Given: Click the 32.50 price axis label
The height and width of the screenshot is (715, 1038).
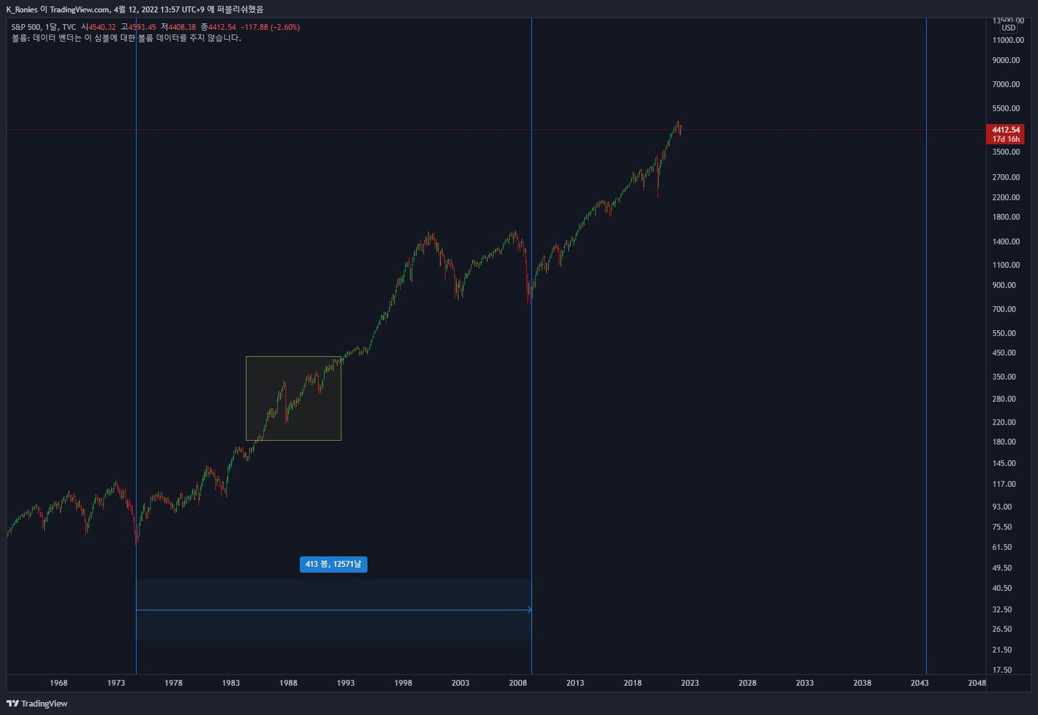Looking at the screenshot, I should pyautogui.click(x=1002, y=610).
